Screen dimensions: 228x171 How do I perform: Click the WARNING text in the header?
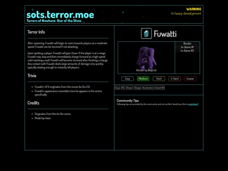(194, 9)
